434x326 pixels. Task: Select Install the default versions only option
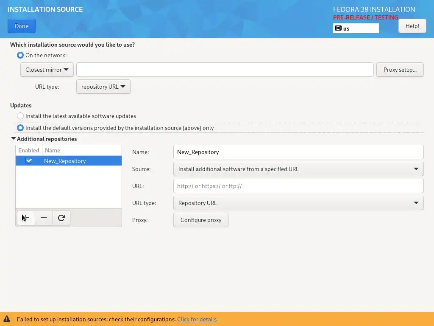pos(20,128)
